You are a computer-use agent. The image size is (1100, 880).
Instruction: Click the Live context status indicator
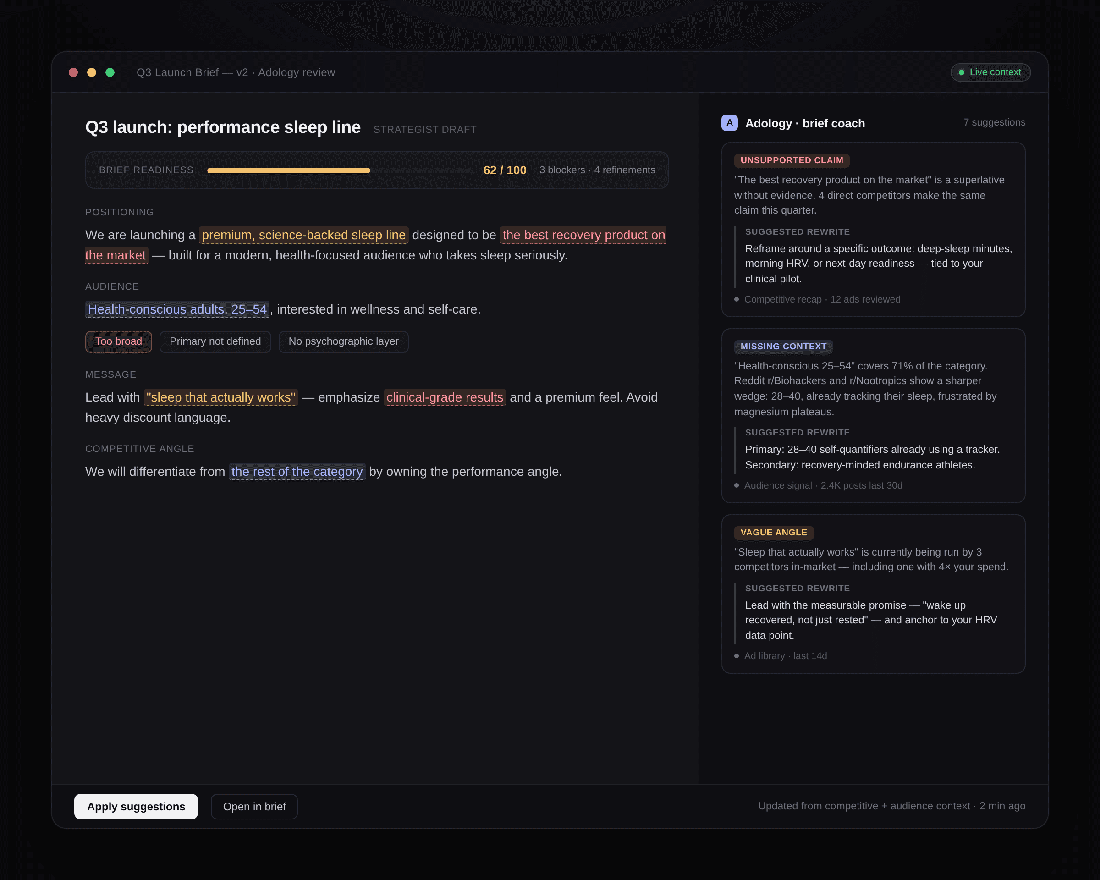[x=990, y=72]
